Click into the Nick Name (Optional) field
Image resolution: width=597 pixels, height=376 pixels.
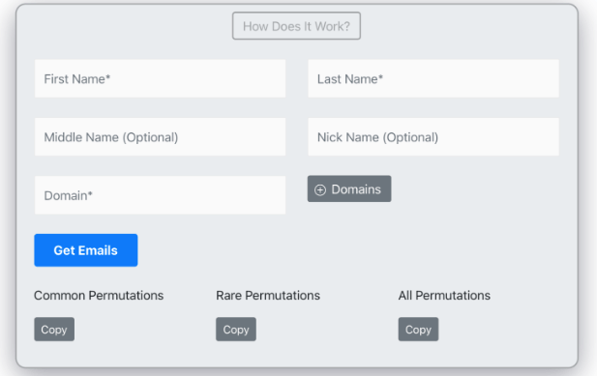[433, 137]
